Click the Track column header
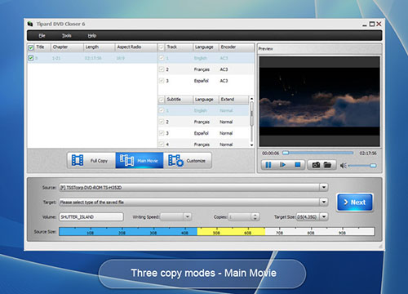 [x=179, y=47]
